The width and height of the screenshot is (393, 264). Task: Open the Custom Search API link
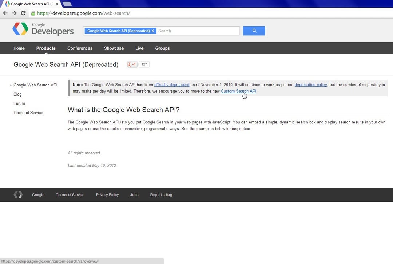238,91
